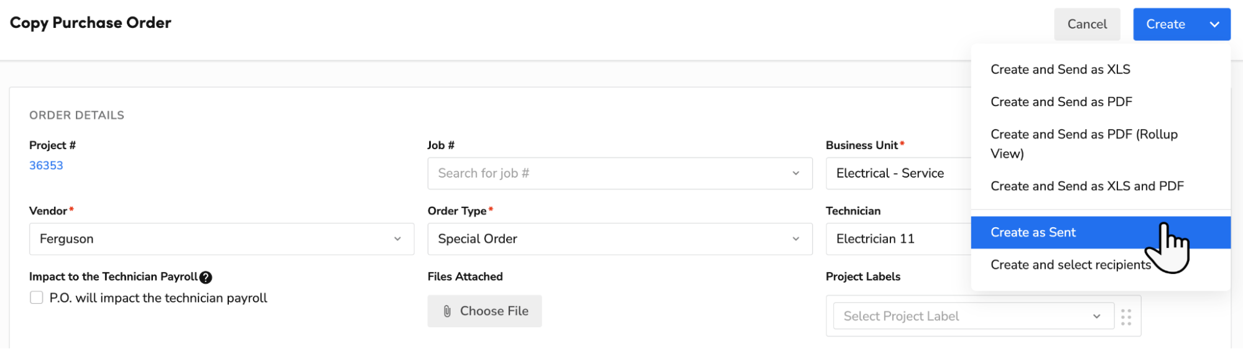Click the paperclip icon on Choose File
1243x349 pixels.
pyautogui.click(x=447, y=311)
